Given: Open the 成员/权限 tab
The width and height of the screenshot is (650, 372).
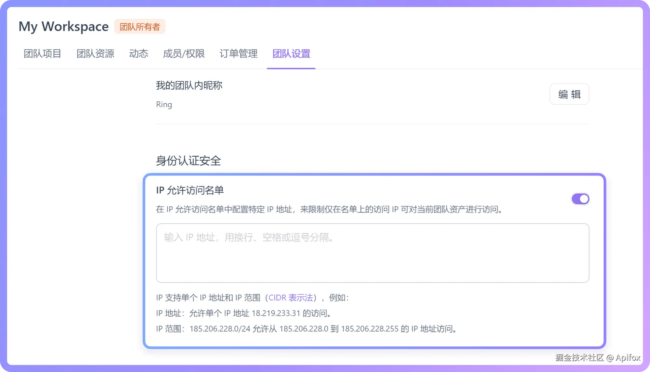Looking at the screenshot, I should 184,54.
